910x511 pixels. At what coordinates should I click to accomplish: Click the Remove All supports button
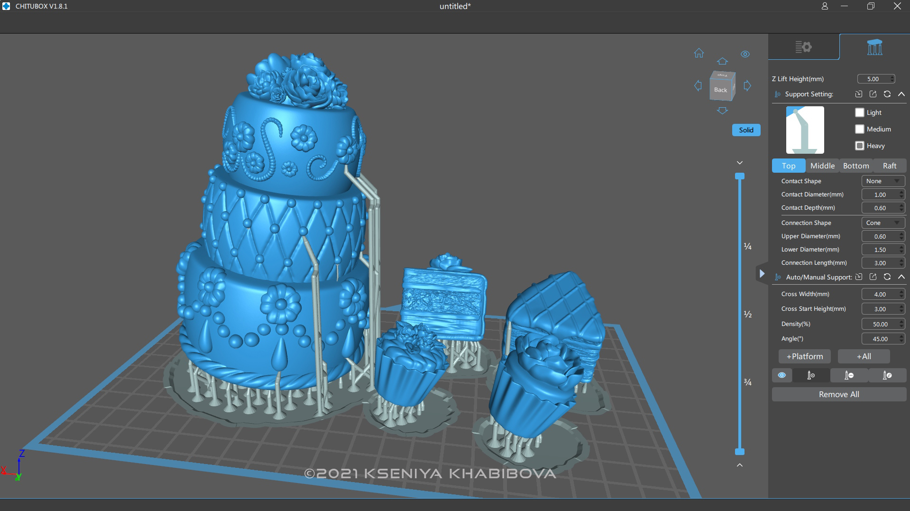(x=838, y=394)
